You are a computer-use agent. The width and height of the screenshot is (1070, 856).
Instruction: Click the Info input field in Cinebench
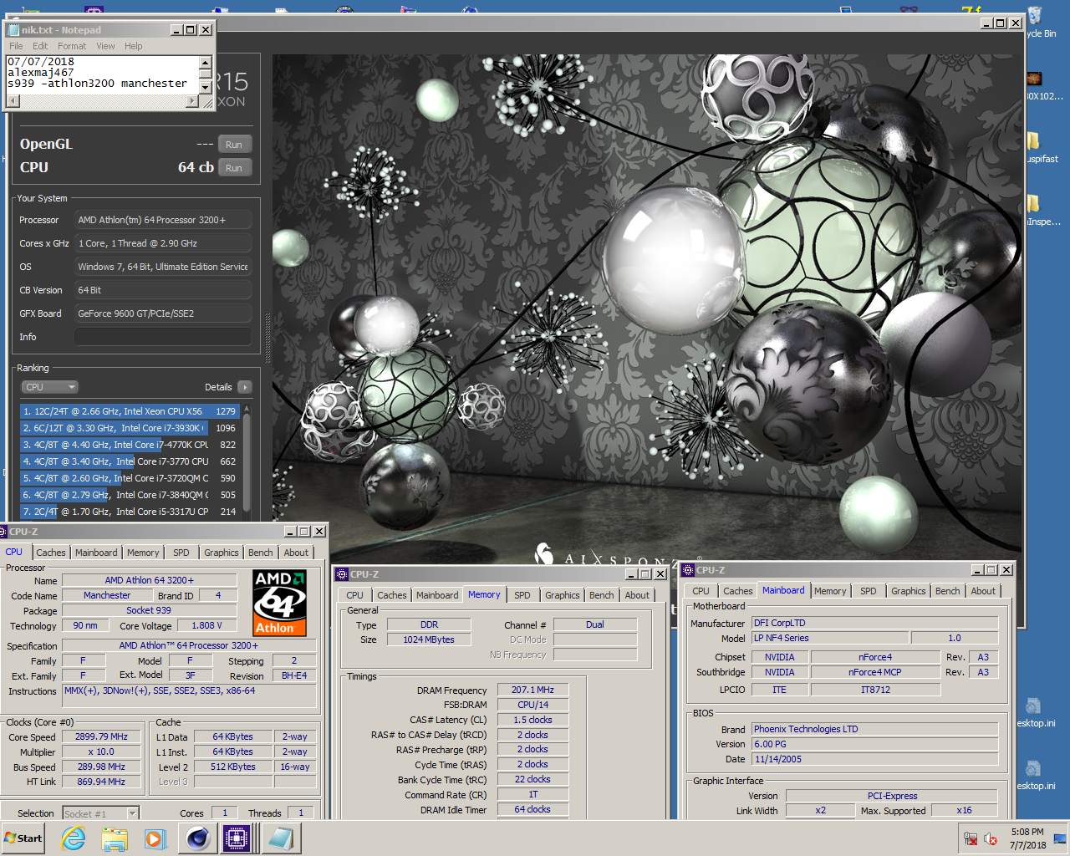163,337
